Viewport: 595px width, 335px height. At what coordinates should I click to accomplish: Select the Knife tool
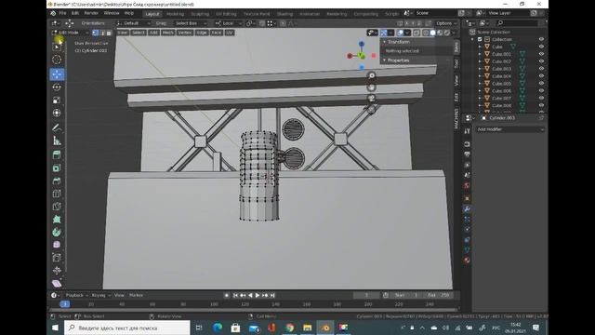click(57, 207)
